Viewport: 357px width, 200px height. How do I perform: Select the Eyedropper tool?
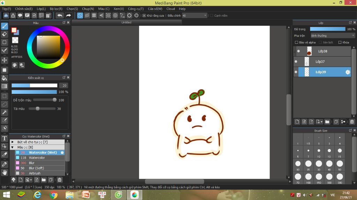[4, 164]
